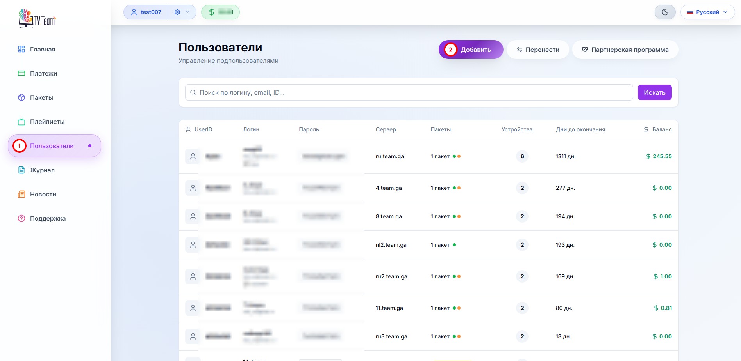Open the Журнал log page
Viewport: 741px width, 361px height.
tap(42, 170)
